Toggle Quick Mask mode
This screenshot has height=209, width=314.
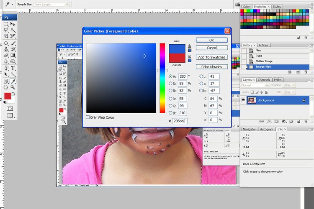(x=10, y=109)
